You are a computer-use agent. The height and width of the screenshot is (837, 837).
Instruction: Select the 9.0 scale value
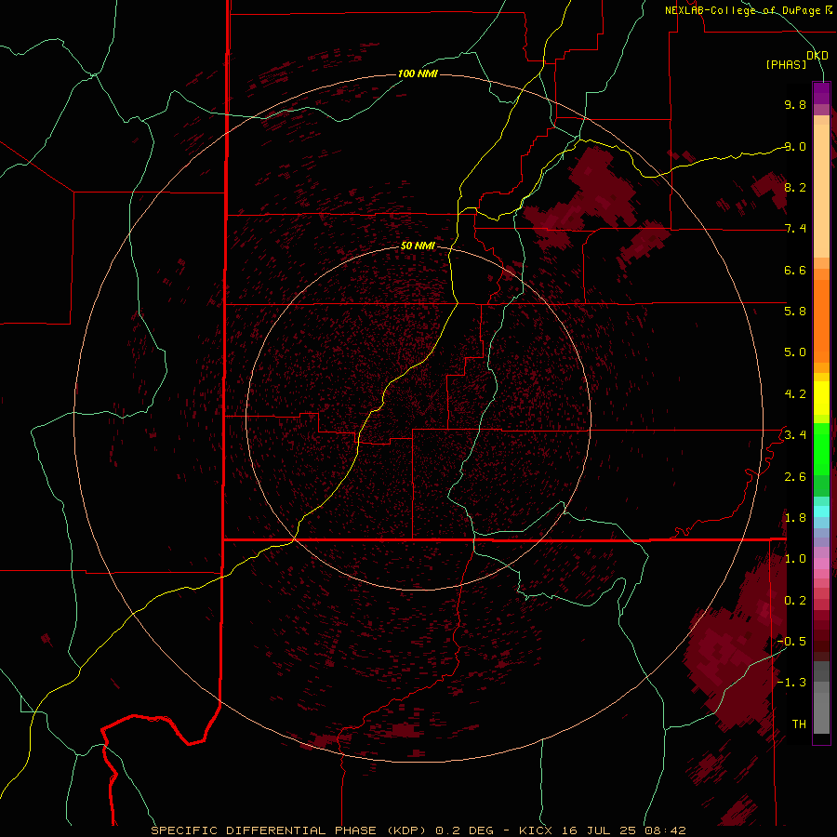click(x=795, y=146)
